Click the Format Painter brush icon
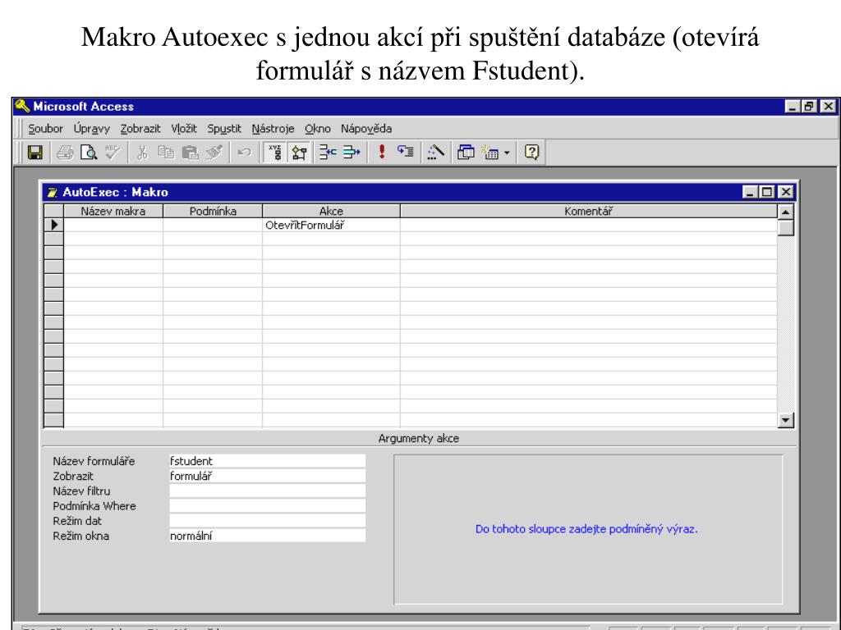Image resolution: width=841 pixels, height=630 pixels. click(214, 153)
